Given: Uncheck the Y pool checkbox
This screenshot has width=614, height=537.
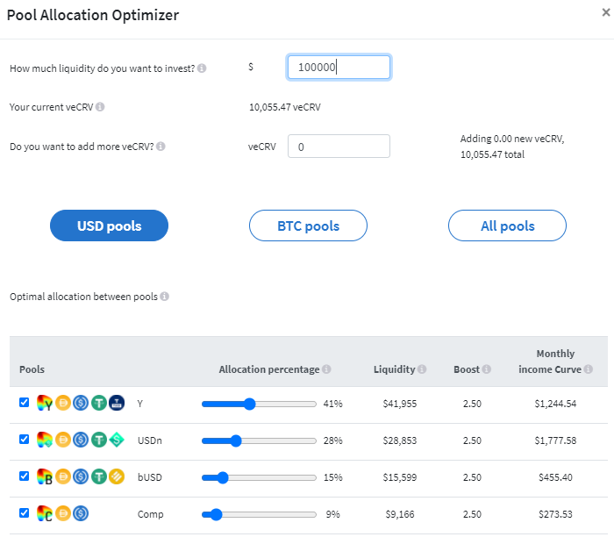Looking at the screenshot, I should tap(25, 402).
